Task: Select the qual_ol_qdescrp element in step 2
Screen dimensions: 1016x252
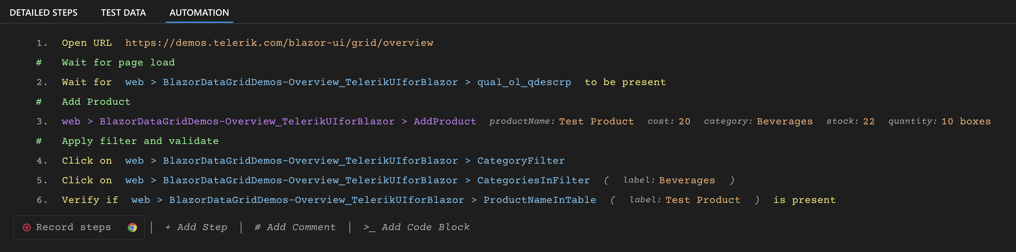Action: tap(524, 82)
